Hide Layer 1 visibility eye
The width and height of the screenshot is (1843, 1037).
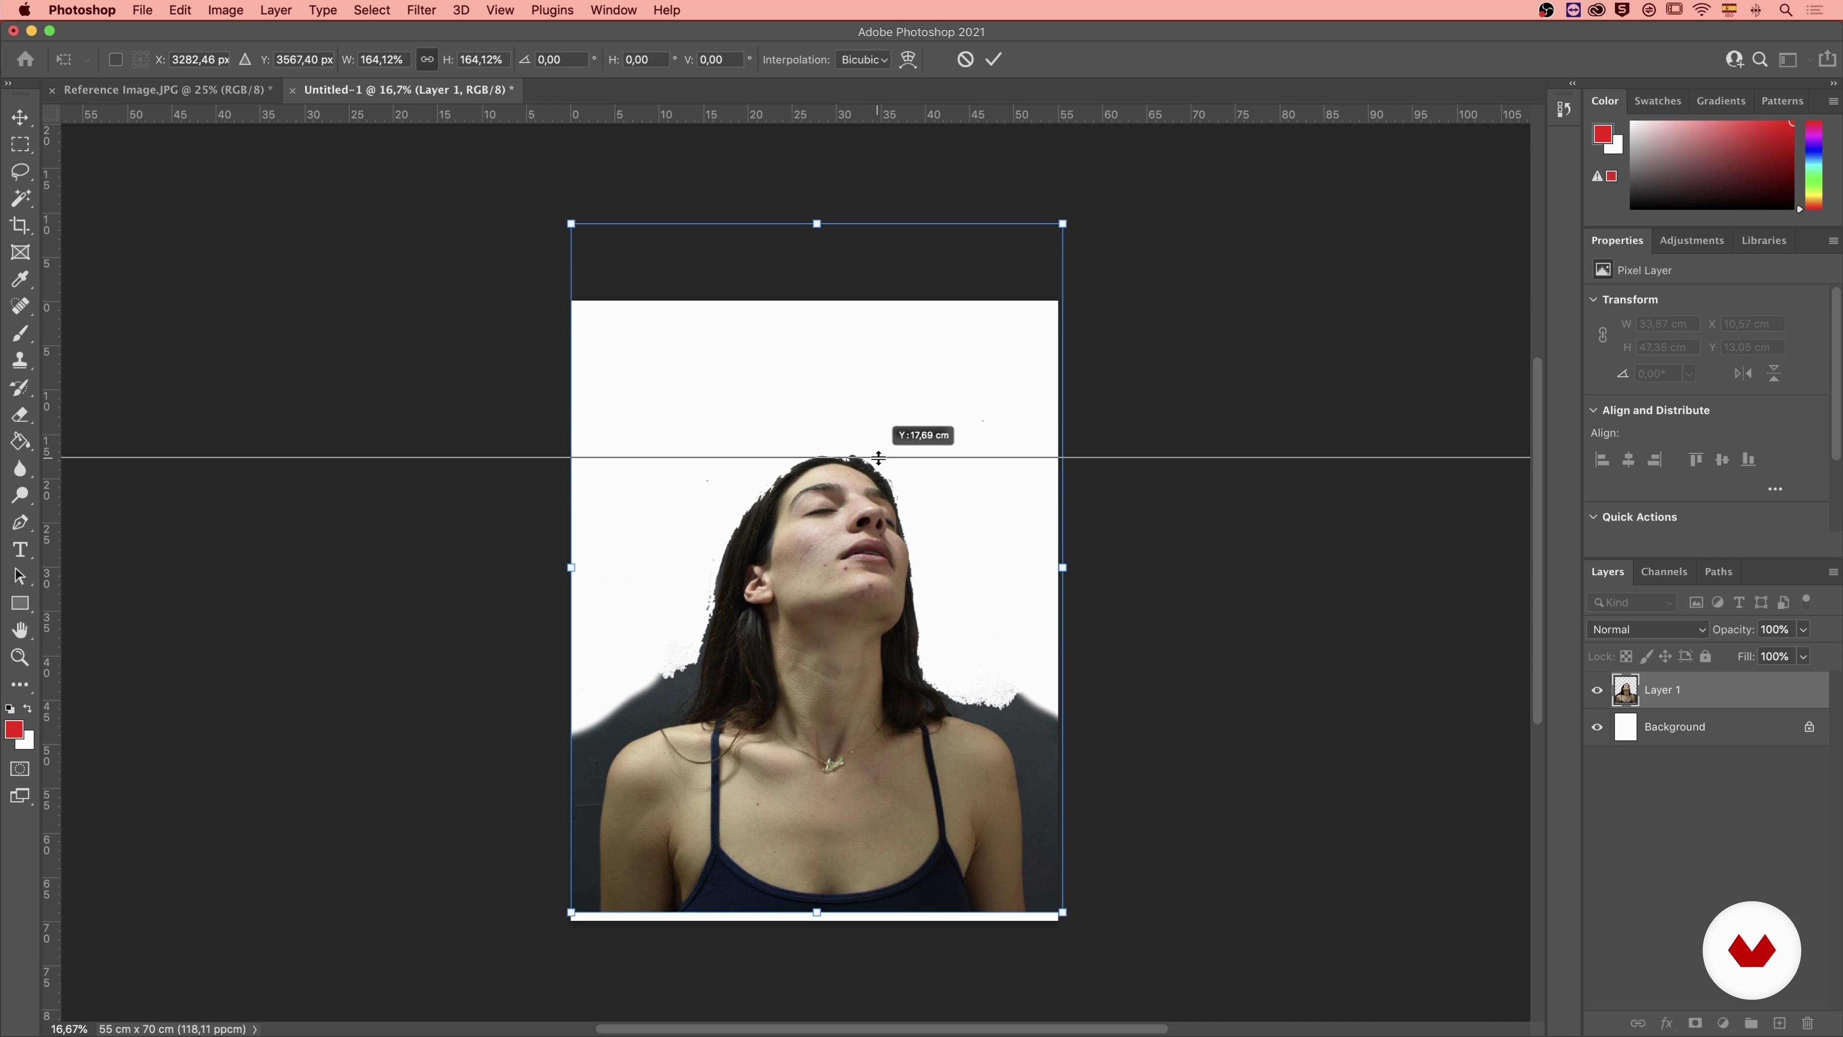click(x=1597, y=691)
